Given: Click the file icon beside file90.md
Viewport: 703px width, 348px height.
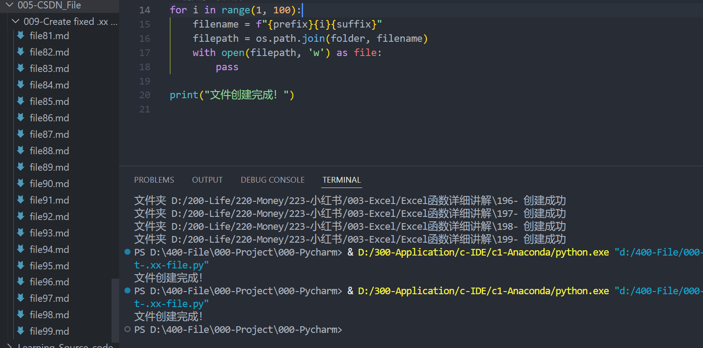Looking at the screenshot, I should point(20,184).
